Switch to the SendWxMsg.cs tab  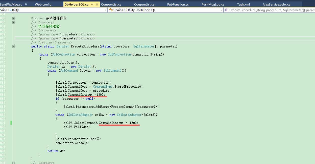[11, 5]
